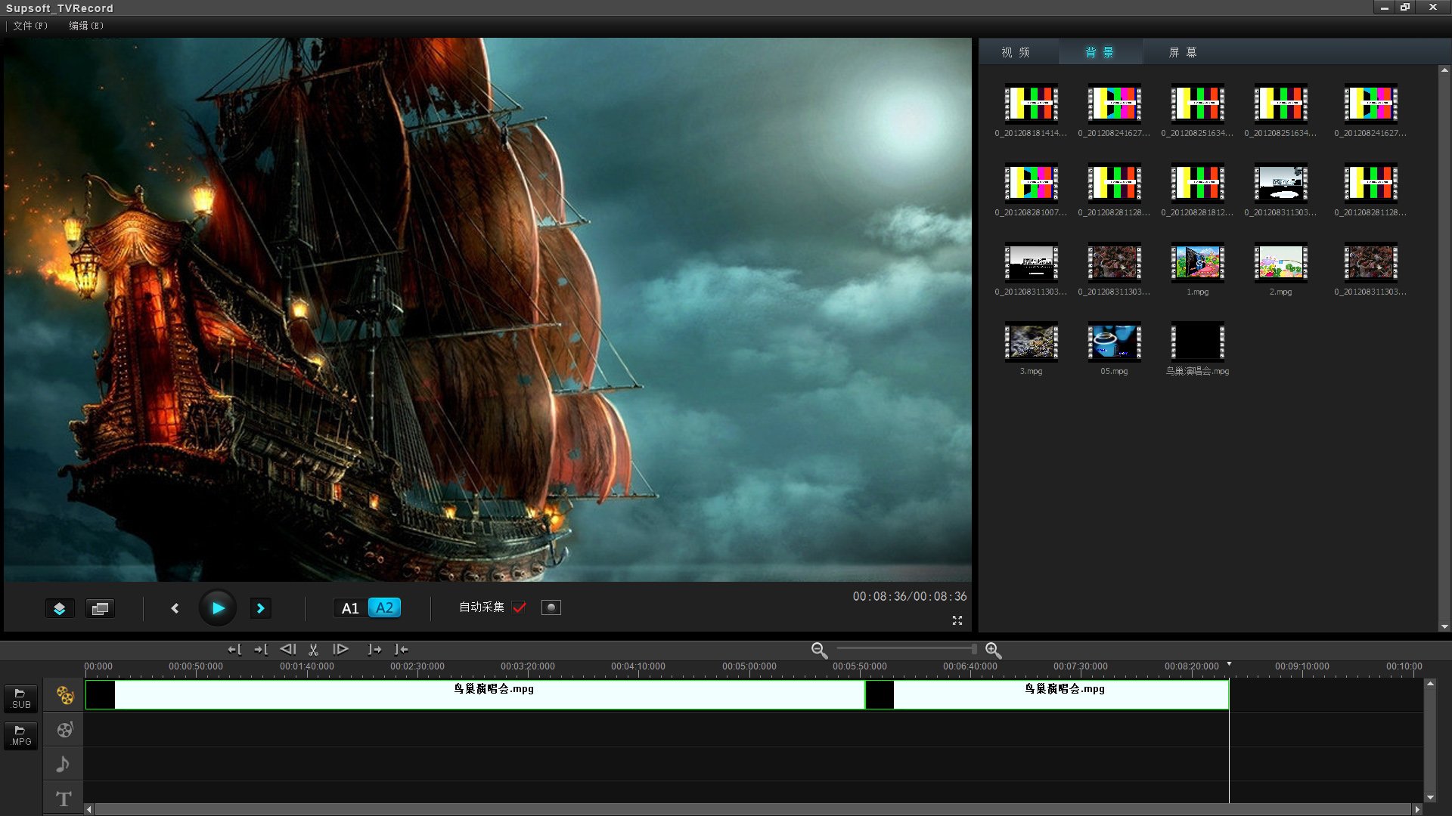Expand the preview to fullscreen
The image size is (1452, 816).
click(957, 620)
